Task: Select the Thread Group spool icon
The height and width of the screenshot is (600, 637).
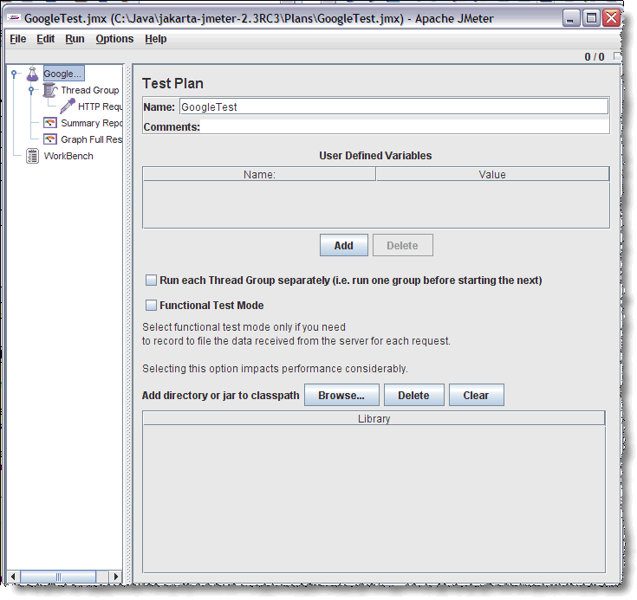Action: tap(50, 90)
